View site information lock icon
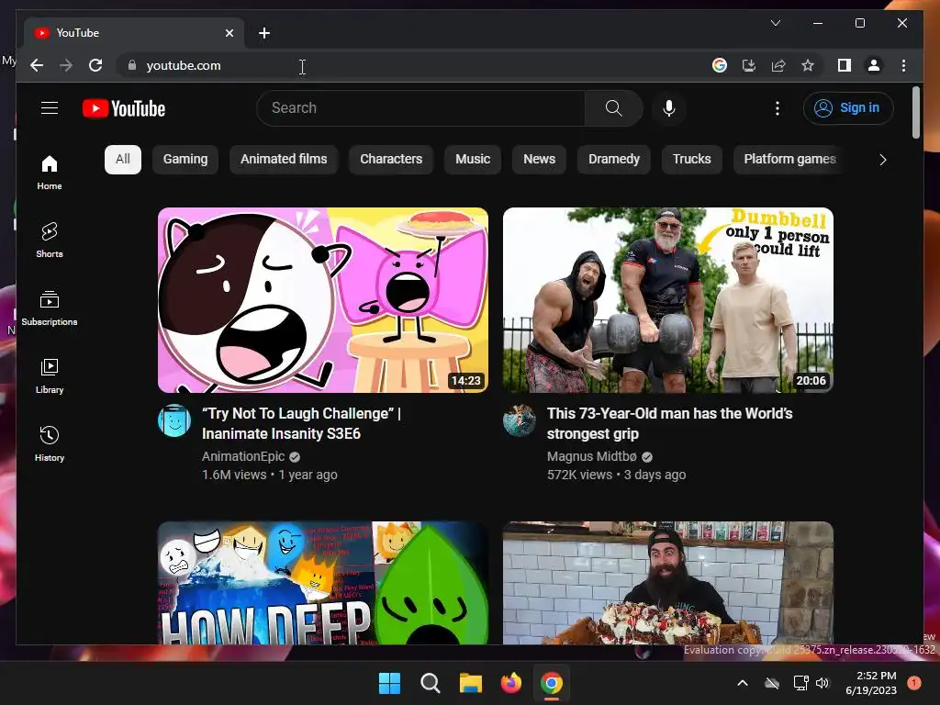 pos(132,65)
